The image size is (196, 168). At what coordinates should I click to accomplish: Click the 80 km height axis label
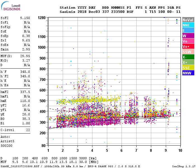pos(43,146)
